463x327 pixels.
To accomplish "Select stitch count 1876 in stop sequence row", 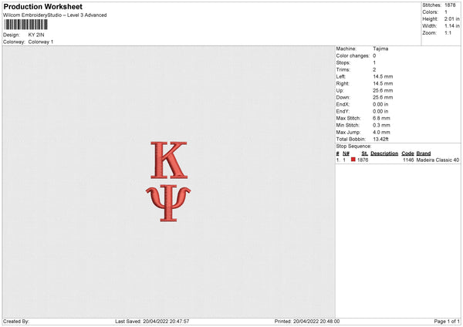I will click(363, 160).
